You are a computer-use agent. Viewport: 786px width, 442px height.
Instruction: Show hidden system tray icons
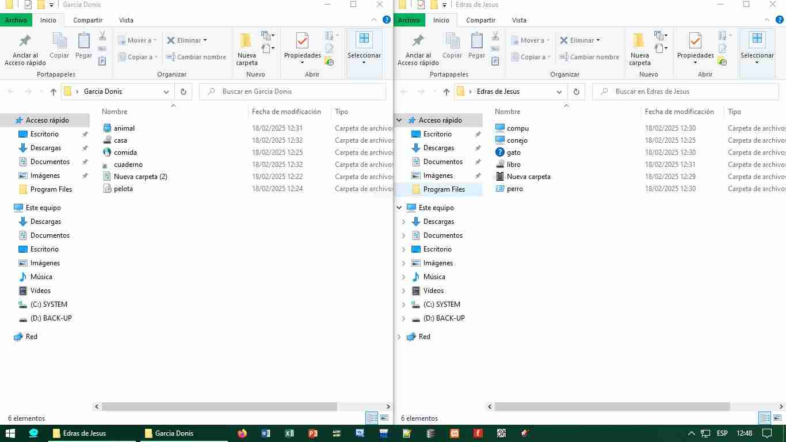pos(691,433)
